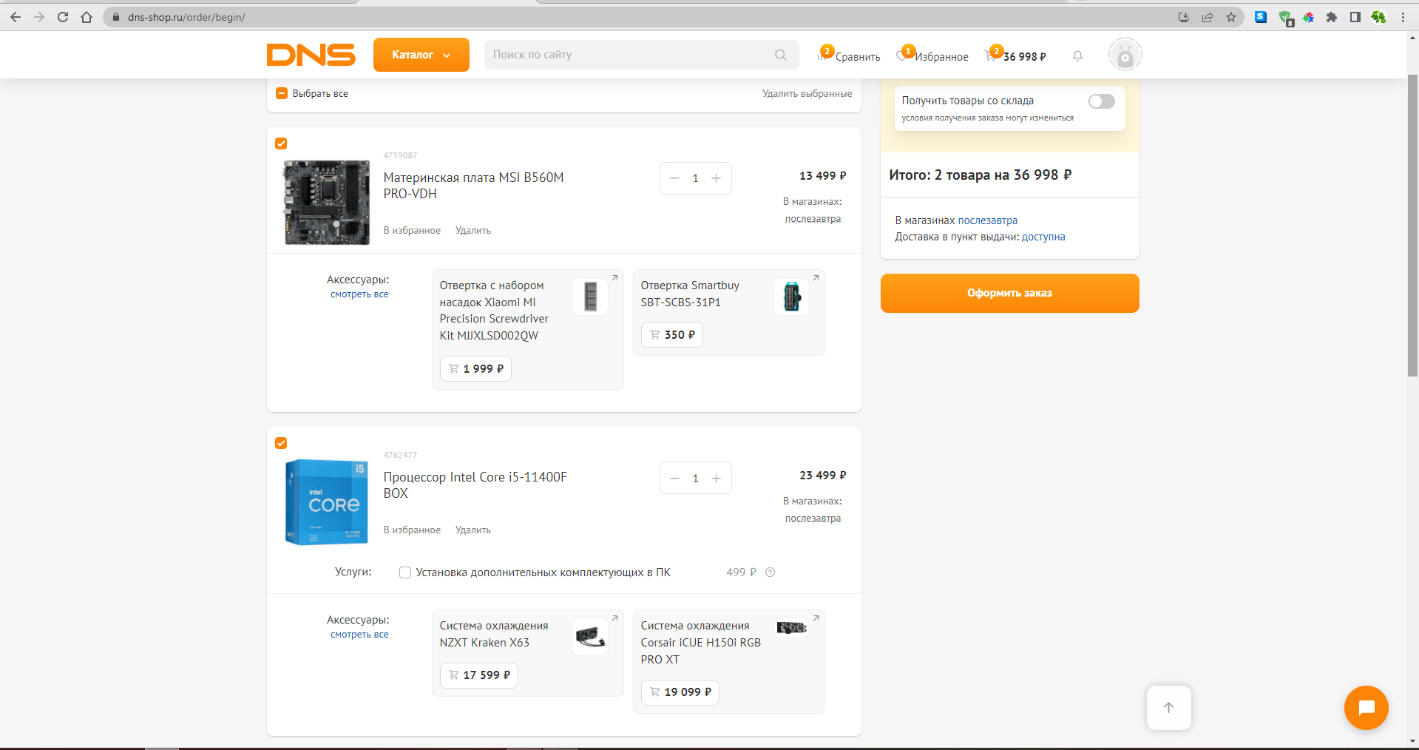Open the Сравнить comparison list
The height and width of the screenshot is (750, 1419).
[x=849, y=55]
